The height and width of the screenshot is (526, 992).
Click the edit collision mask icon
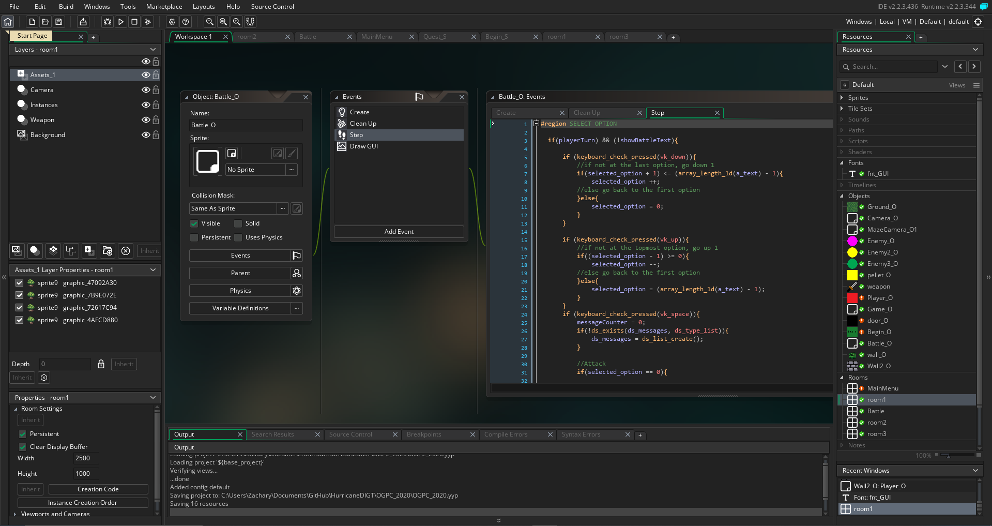(x=297, y=208)
